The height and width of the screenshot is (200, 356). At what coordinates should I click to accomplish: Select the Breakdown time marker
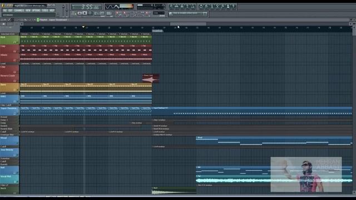(157, 31)
